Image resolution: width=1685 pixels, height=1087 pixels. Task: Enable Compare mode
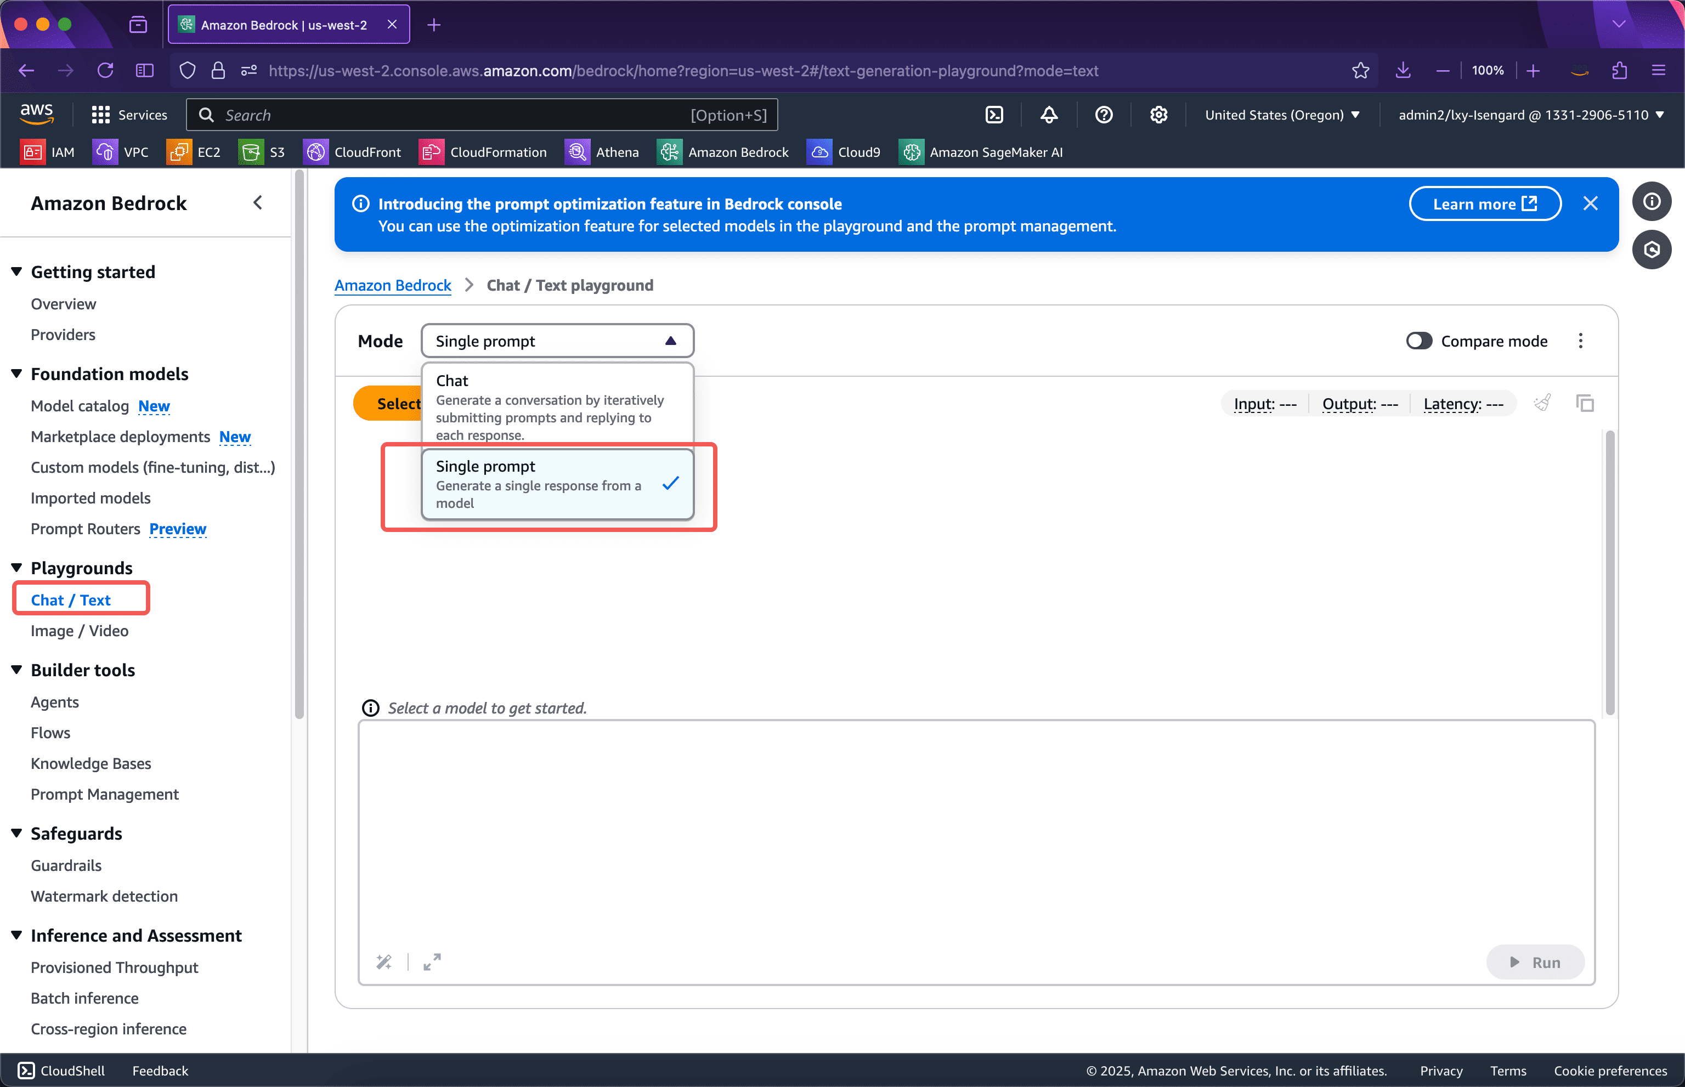click(x=1419, y=340)
